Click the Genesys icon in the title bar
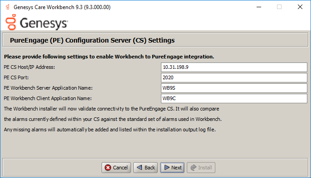The width and height of the screenshot is (311, 178). click(x=8, y=7)
